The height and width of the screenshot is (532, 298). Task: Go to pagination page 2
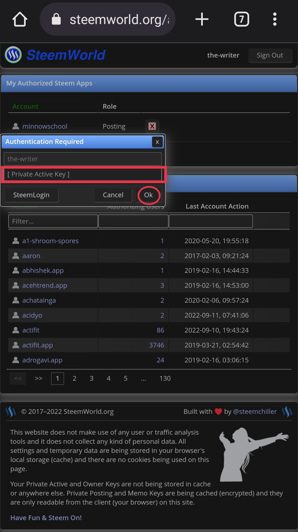74,378
